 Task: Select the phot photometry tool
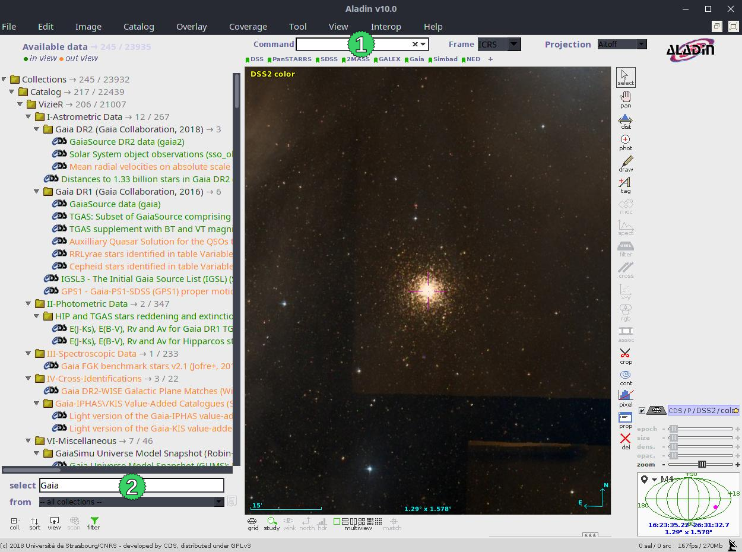pos(626,142)
